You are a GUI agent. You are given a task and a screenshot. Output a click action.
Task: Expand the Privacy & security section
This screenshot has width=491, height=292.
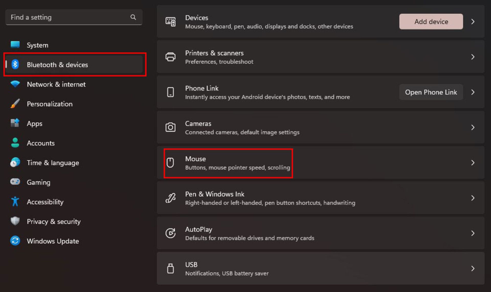(x=54, y=221)
